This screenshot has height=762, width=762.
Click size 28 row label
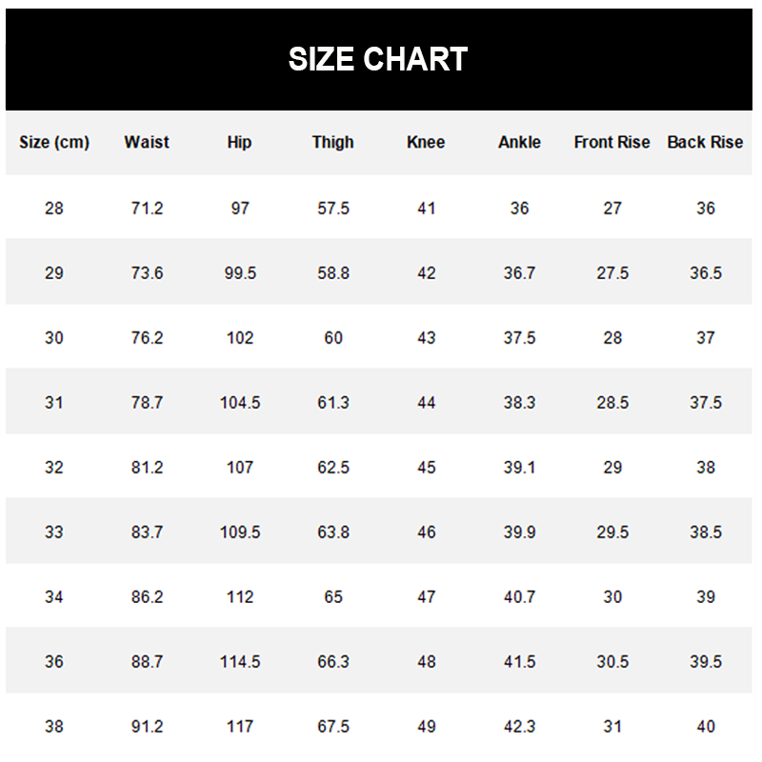coord(54,209)
